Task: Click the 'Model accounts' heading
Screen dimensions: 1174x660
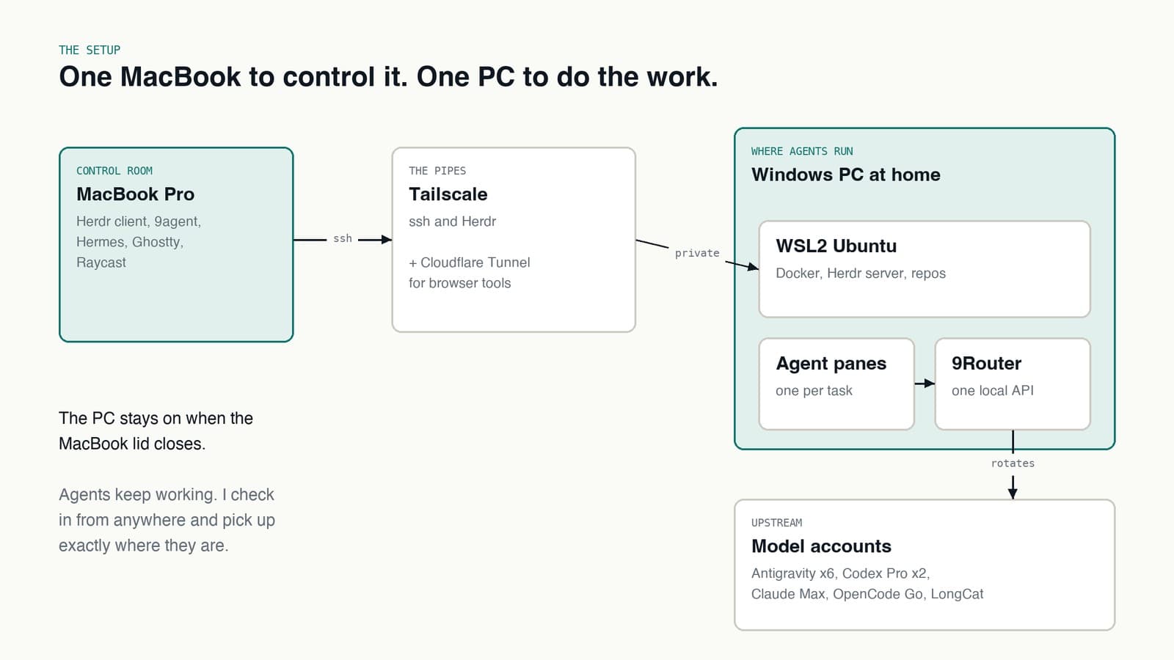Action: 821,546
